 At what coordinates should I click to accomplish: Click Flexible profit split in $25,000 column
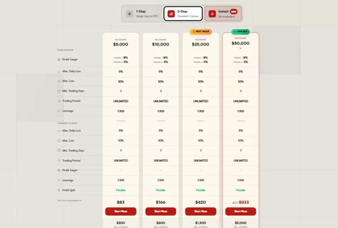tap(200, 190)
